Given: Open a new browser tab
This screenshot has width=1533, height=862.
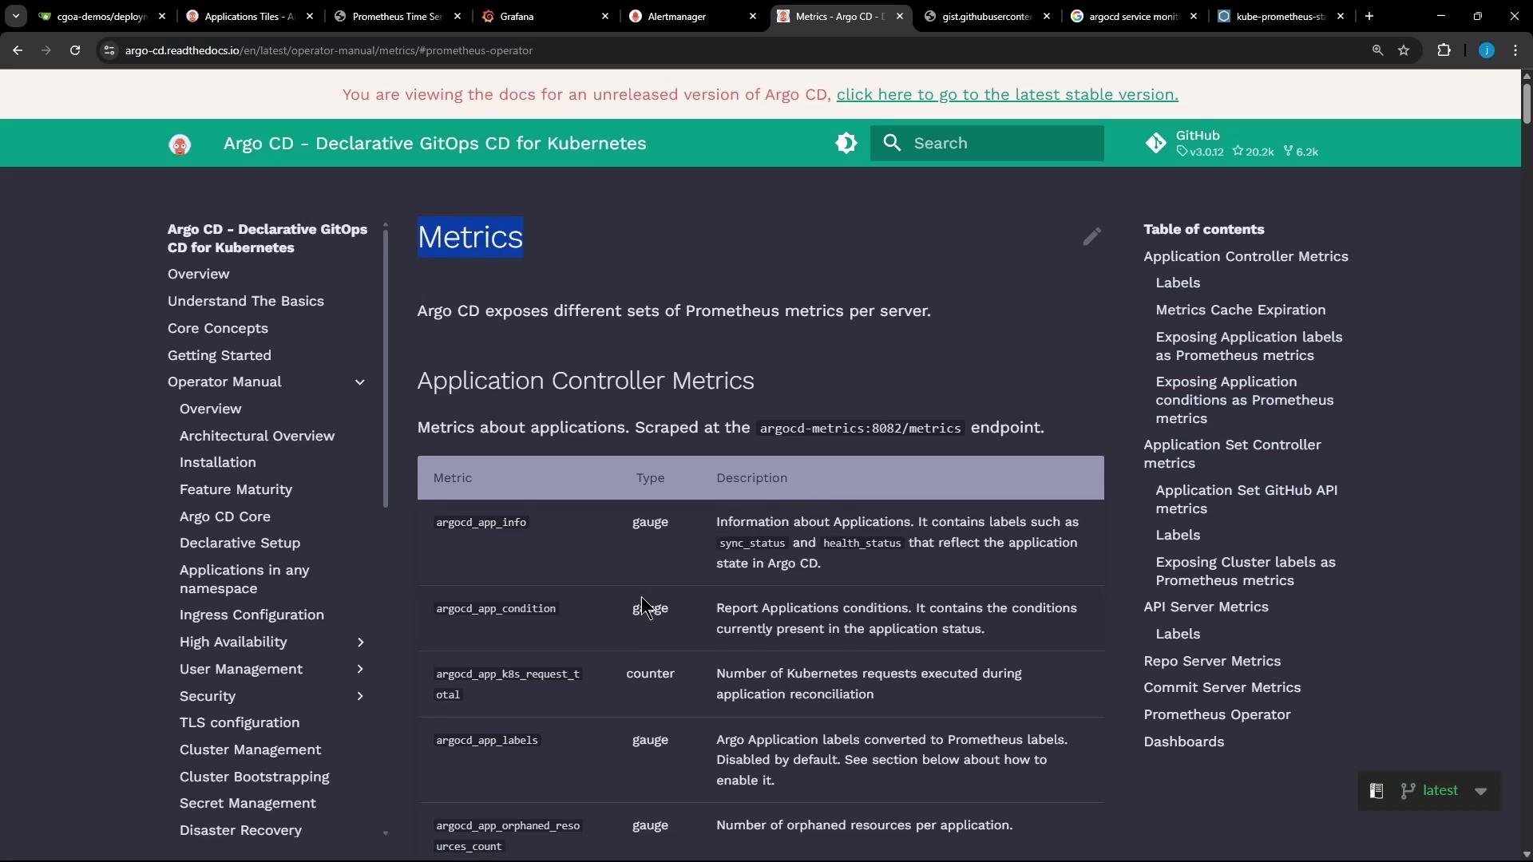Looking at the screenshot, I should click(1369, 16).
